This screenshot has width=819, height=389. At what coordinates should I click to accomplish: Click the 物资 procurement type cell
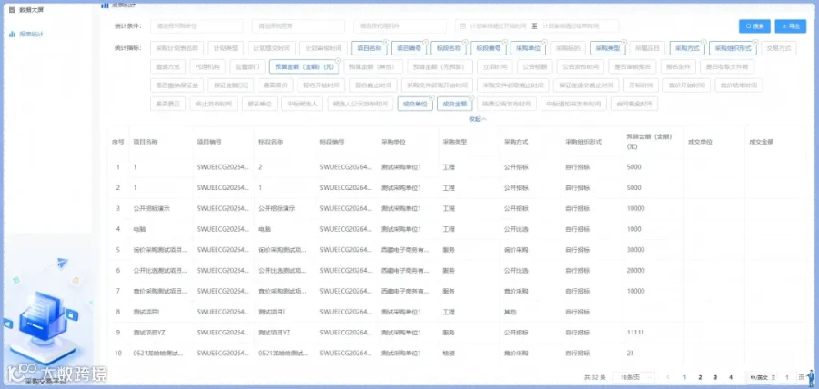point(449,353)
